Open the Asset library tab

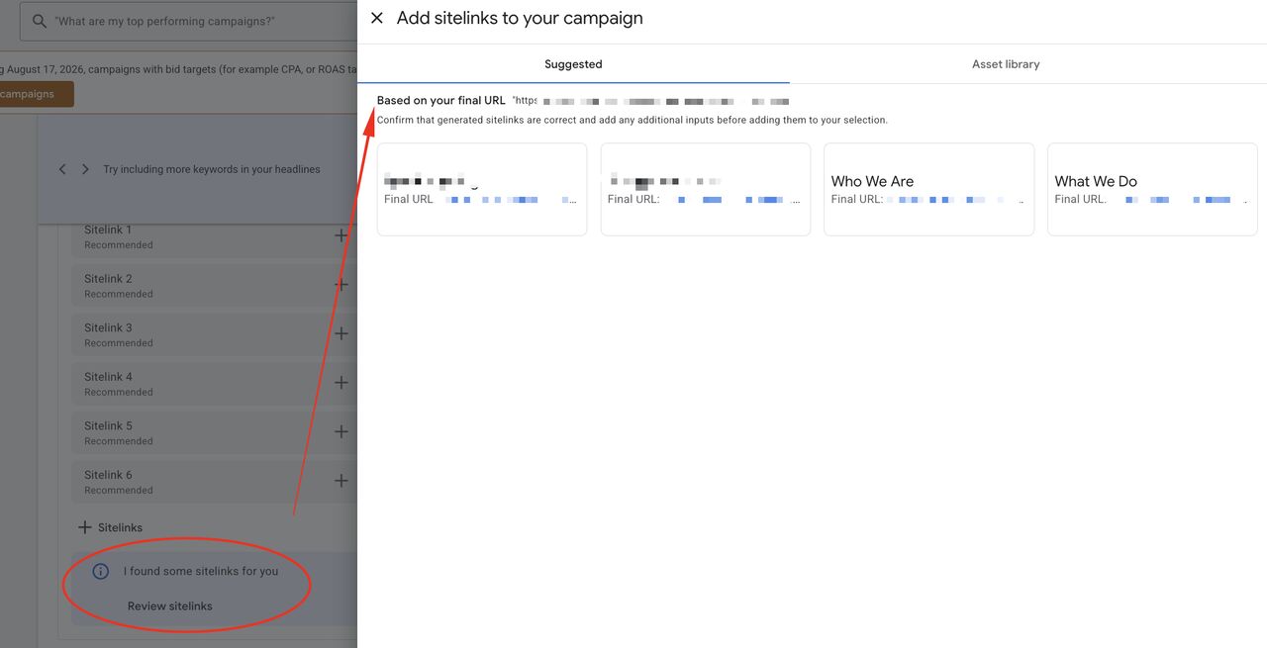pyautogui.click(x=1006, y=64)
